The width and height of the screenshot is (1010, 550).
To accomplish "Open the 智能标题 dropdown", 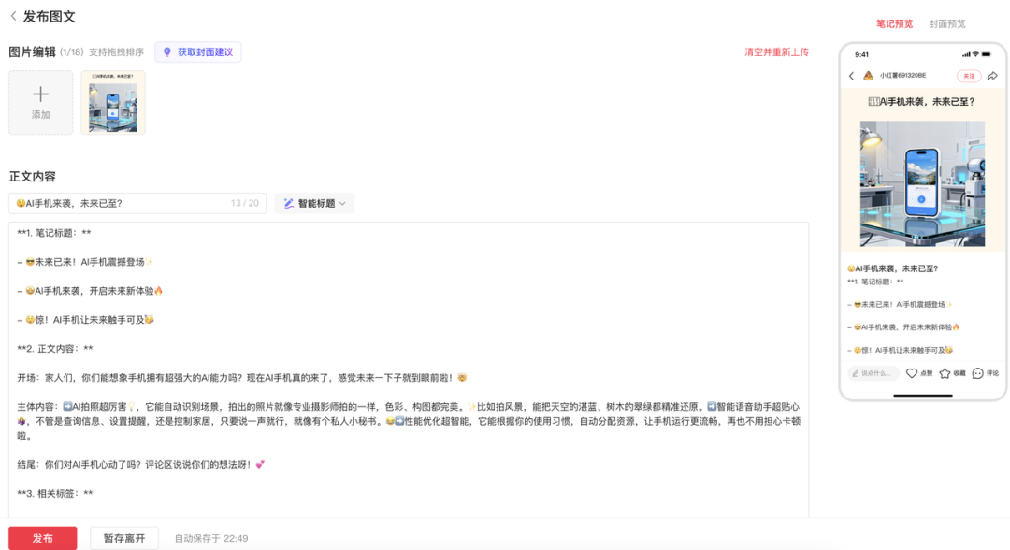I will click(342, 202).
